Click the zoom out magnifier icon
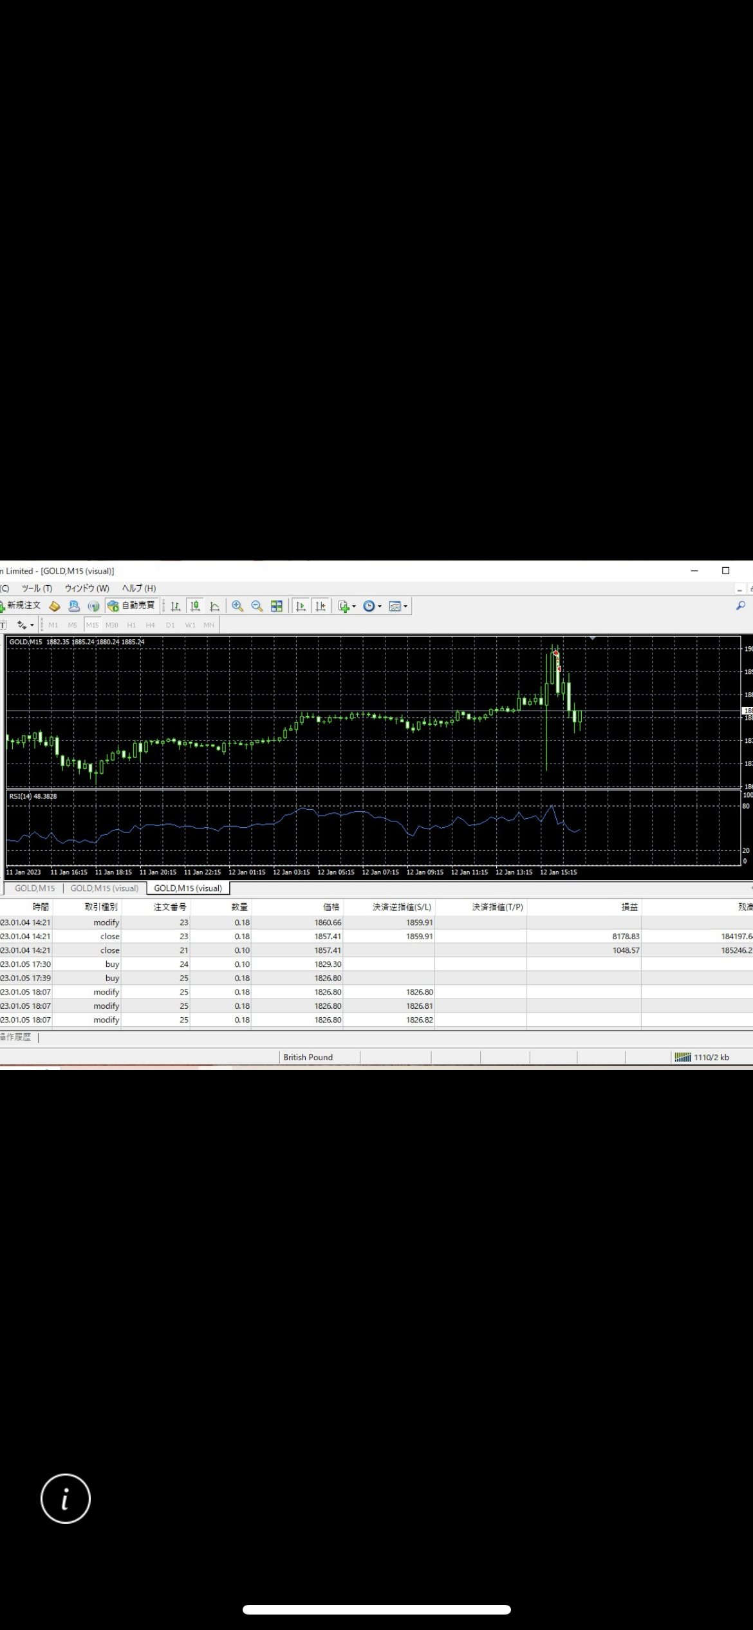 (257, 606)
